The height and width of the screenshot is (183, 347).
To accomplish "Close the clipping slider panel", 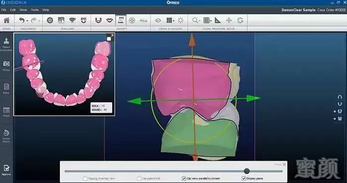I will point(284,164).
